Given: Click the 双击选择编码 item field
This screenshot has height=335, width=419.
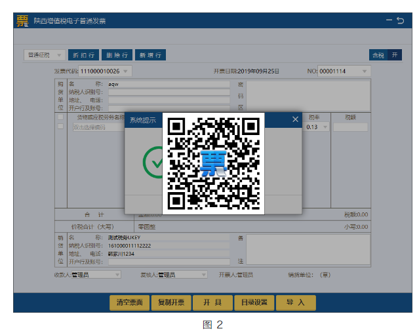Looking at the screenshot, I should tap(98, 127).
